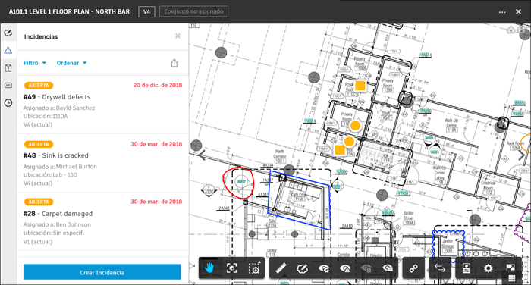The width and height of the screenshot is (531, 285).
Task: Open viewer settings gear
Action: pyautogui.click(x=488, y=268)
